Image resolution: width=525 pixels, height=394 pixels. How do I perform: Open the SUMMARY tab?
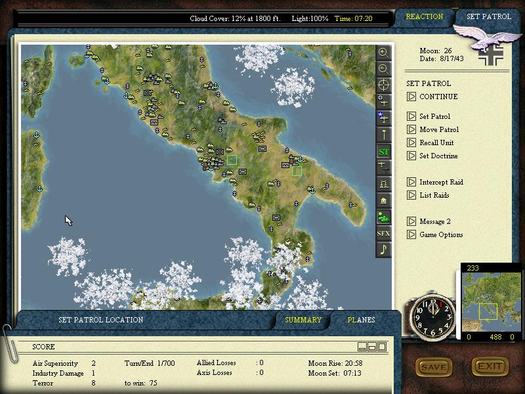point(303,320)
